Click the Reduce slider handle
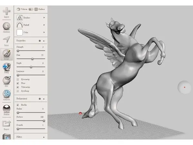The width and height of the screenshot is (193, 145). coord(44,121)
